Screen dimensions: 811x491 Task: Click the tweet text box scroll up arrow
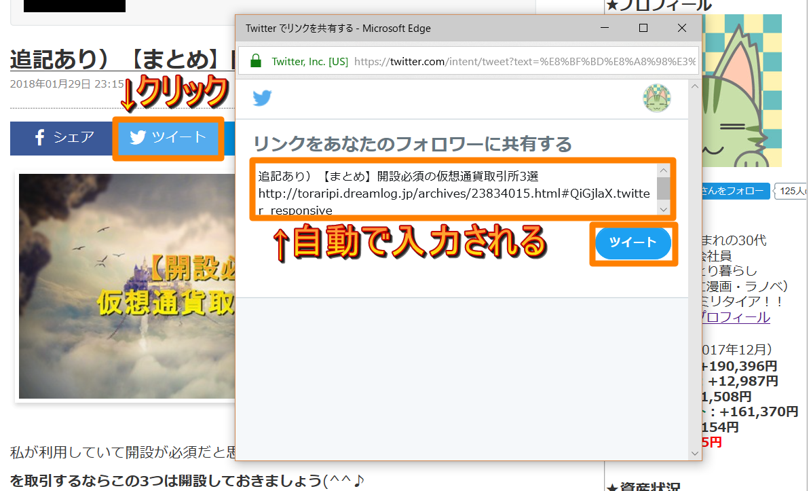[x=664, y=170]
